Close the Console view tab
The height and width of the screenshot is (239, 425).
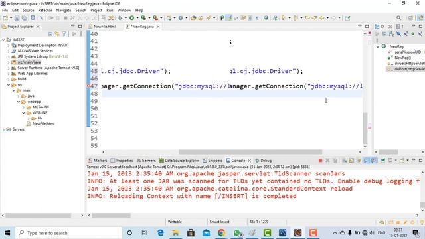(x=250, y=161)
